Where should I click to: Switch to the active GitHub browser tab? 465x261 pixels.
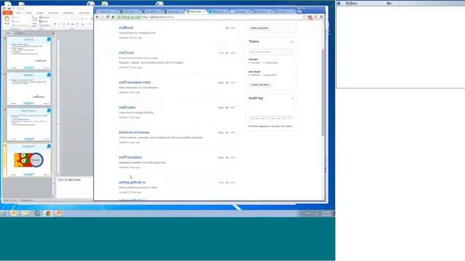[196, 12]
